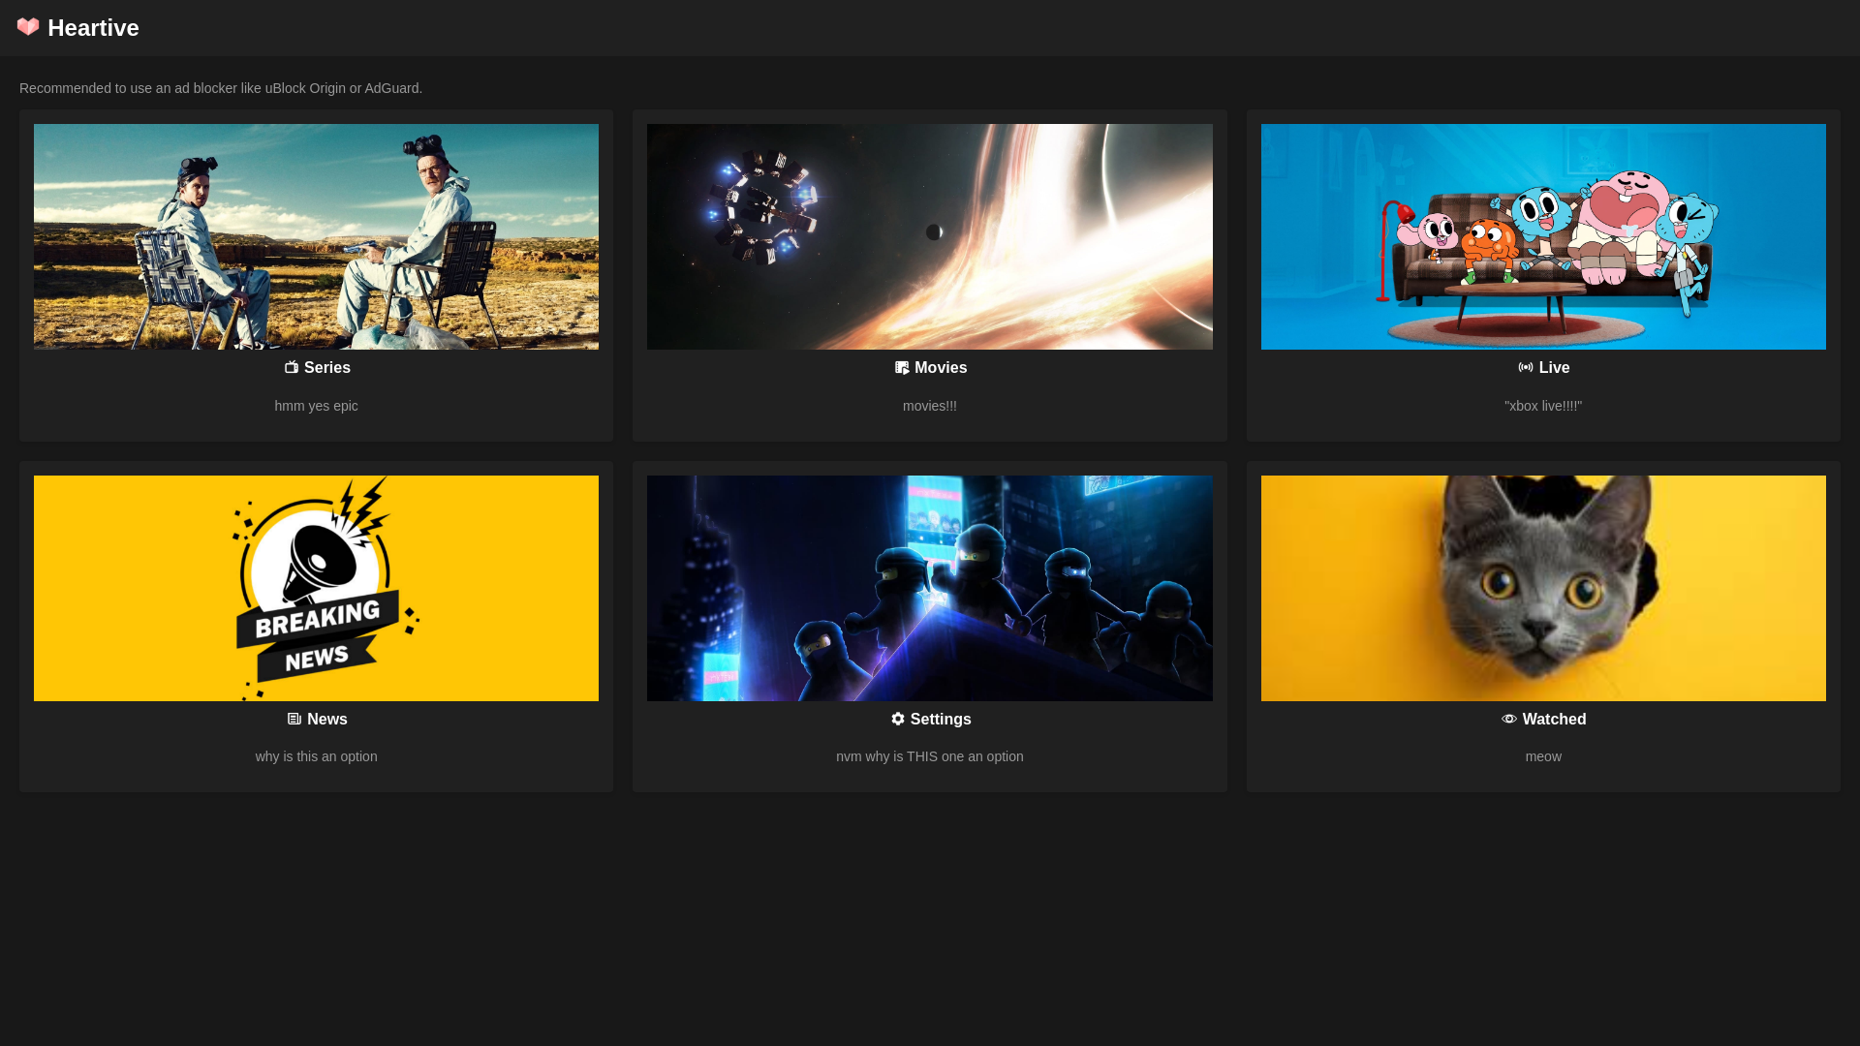The height and width of the screenshot is (1046, 1860).
Task: Select the Gumball cartoon Live thumbnail
Action: [x=1543, y=236]
